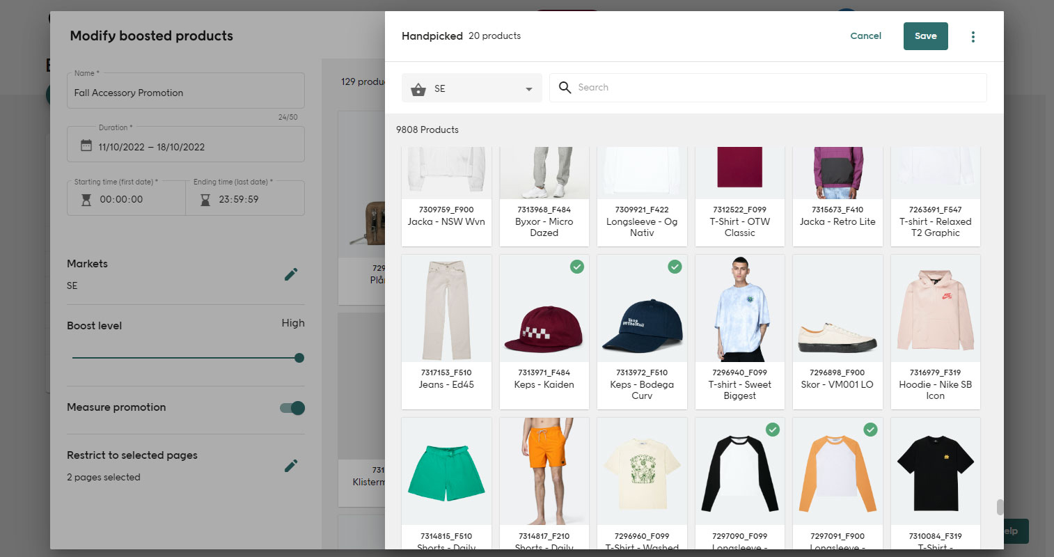Select the black T-Shirt 7310084_F319 product
The image size is (1054, 557).
click(935, 483)
